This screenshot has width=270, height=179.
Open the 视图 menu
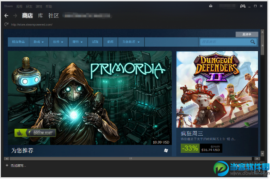[19, 6]
